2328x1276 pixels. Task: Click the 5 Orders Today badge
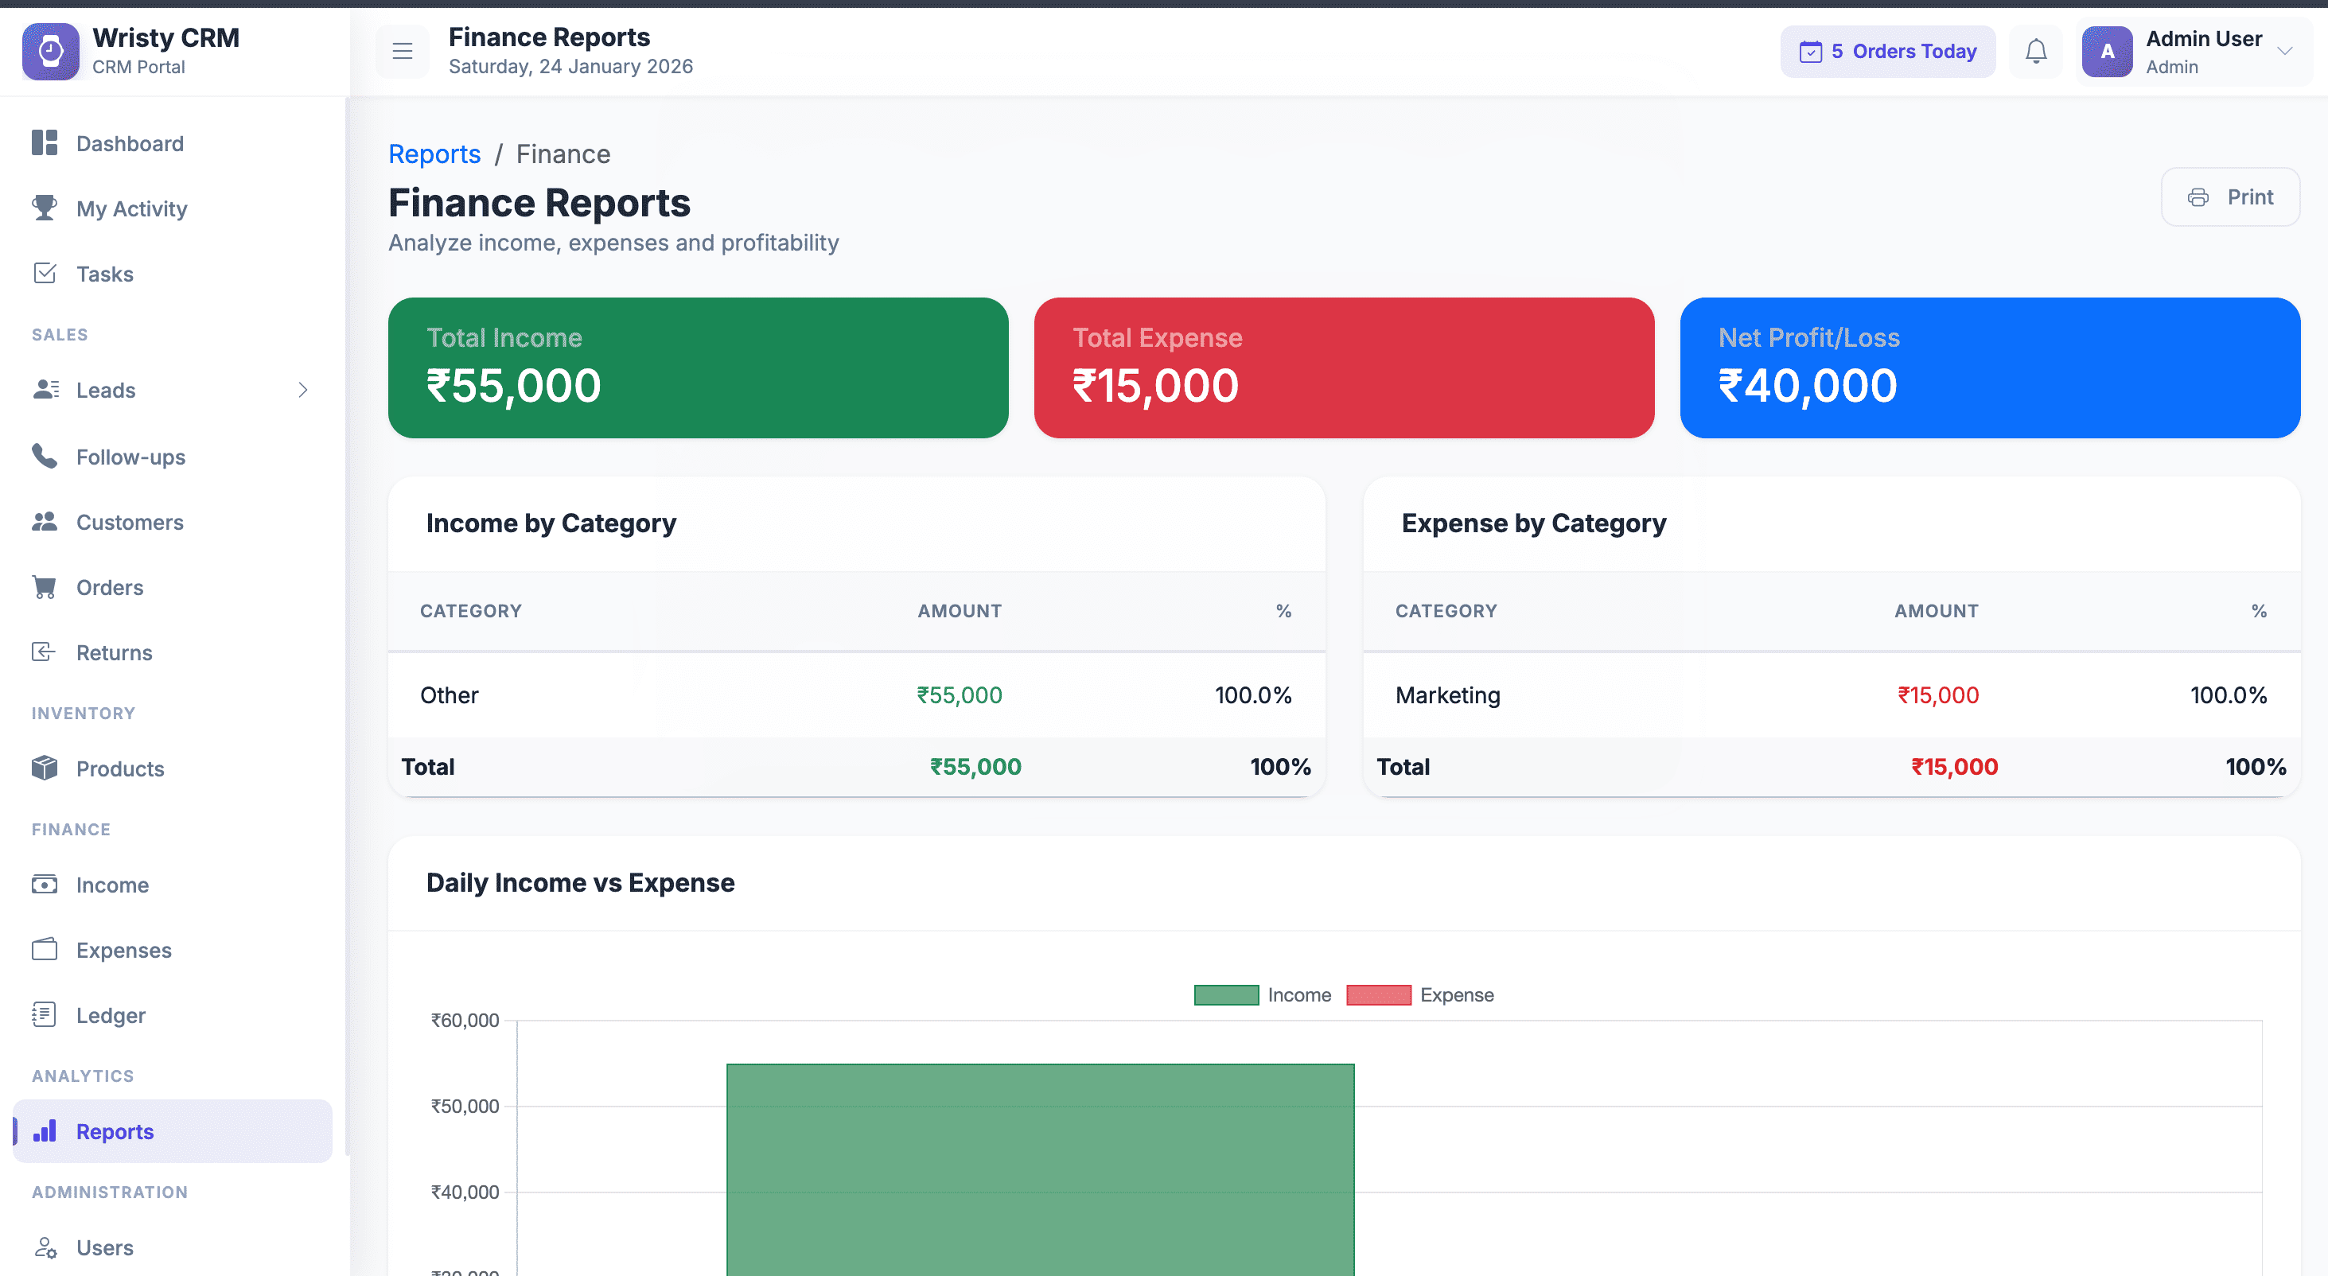(1887, 52)
